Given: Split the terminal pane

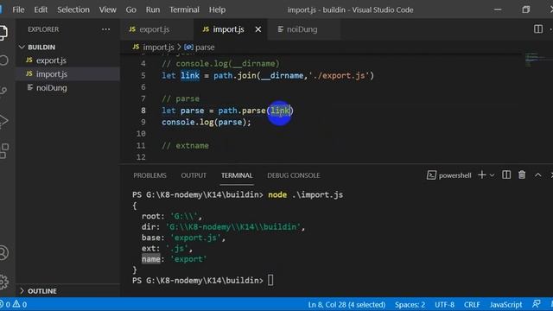Looking at the screenshot, I should (506, 175).
